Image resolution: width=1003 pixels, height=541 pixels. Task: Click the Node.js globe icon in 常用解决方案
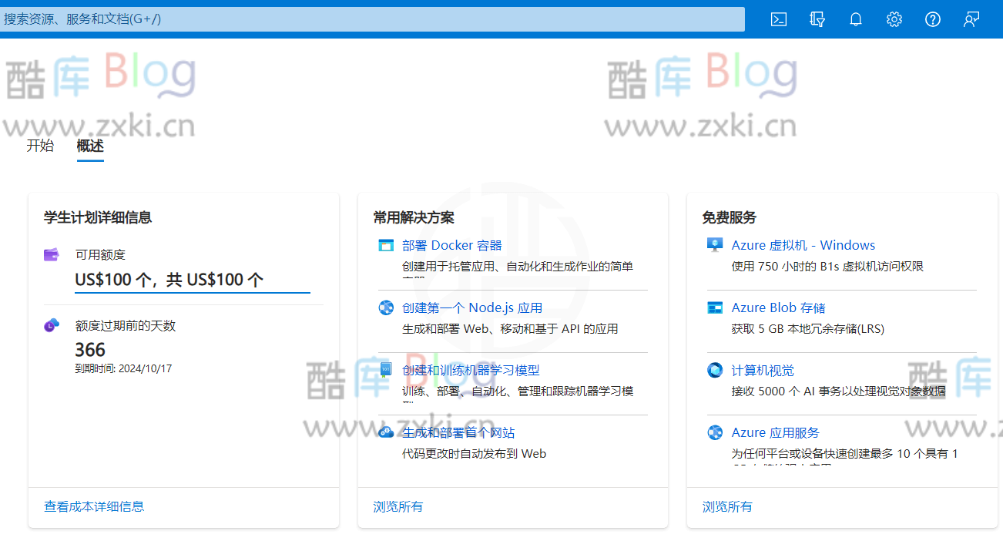pos(385,307)
